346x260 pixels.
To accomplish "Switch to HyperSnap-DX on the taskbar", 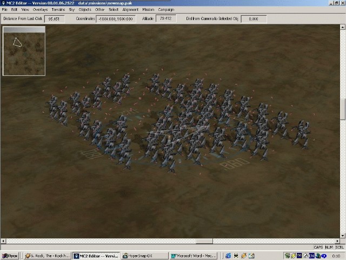I will click(145, 256).
